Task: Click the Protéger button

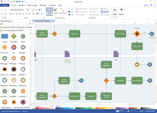Action: click(106, 15)
